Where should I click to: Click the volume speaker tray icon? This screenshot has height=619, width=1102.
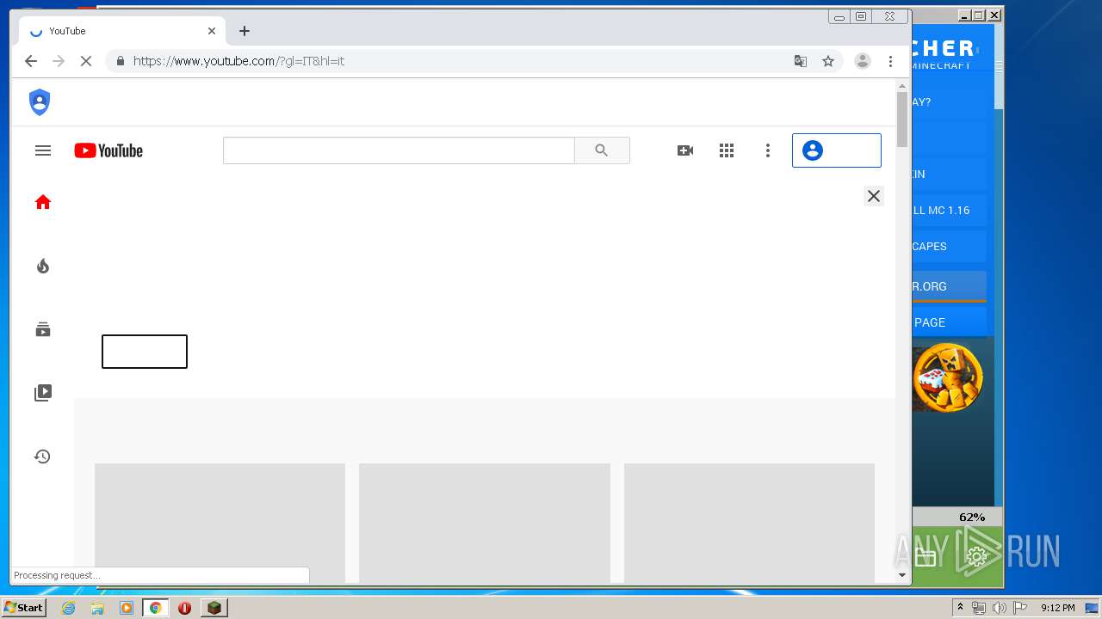pos(1000,608)
